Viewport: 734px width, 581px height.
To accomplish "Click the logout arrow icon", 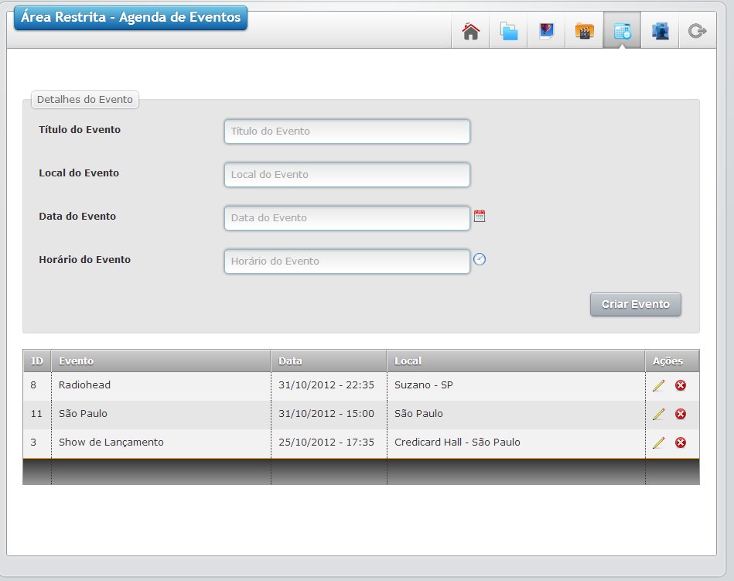I will pyautogui.click(x=697, y=32).
